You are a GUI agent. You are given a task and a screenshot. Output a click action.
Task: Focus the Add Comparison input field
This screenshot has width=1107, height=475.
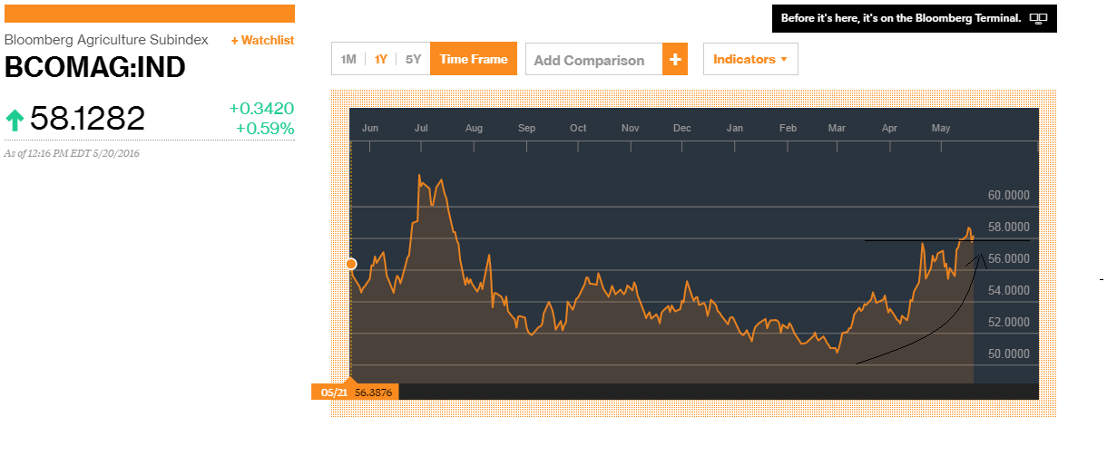click(x=593, y=60)
